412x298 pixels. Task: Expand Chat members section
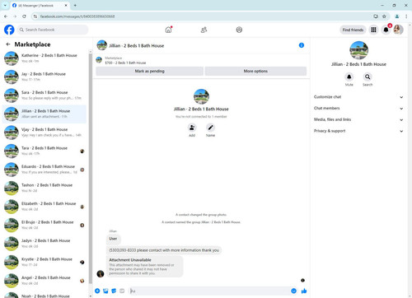pos(358,109)
